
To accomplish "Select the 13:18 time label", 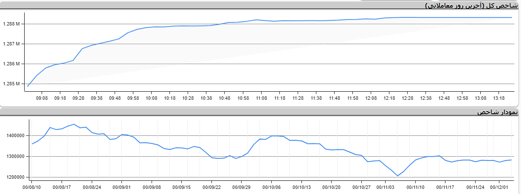I will pyautogui.click(x=499, y=98).
